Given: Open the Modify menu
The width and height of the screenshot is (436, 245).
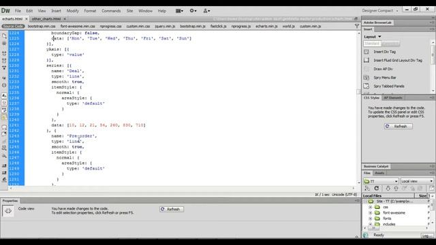Looking at the screenshot, I should click(x=73, y=11).
